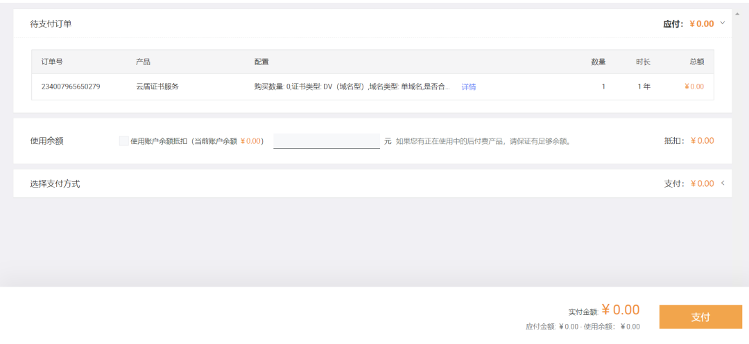Image resolution: width=749 pixels, height=344 pixels.
Task: Collapse the 待支付订单 section chevron
Action: pyautogui.click(x=722, y=23)
